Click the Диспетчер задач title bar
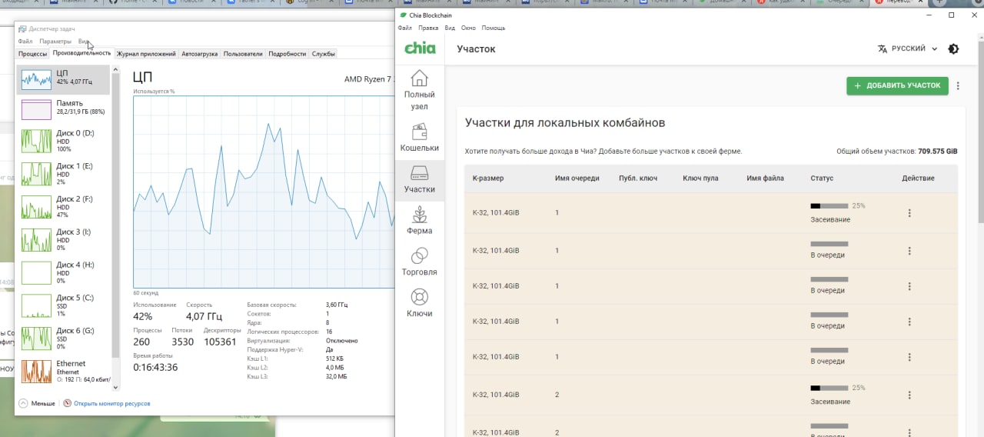 pos(204,28)
